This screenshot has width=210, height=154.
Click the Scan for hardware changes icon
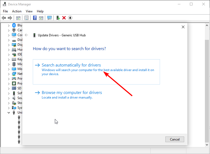[x=49, y=18]
